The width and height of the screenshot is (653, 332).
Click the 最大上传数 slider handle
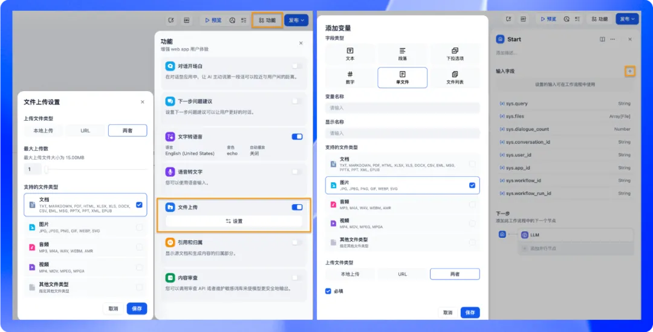coord(47,169)
